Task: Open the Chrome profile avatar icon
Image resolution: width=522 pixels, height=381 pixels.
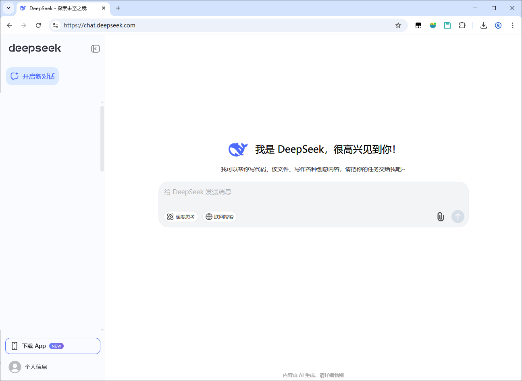Action: [498, 25]
